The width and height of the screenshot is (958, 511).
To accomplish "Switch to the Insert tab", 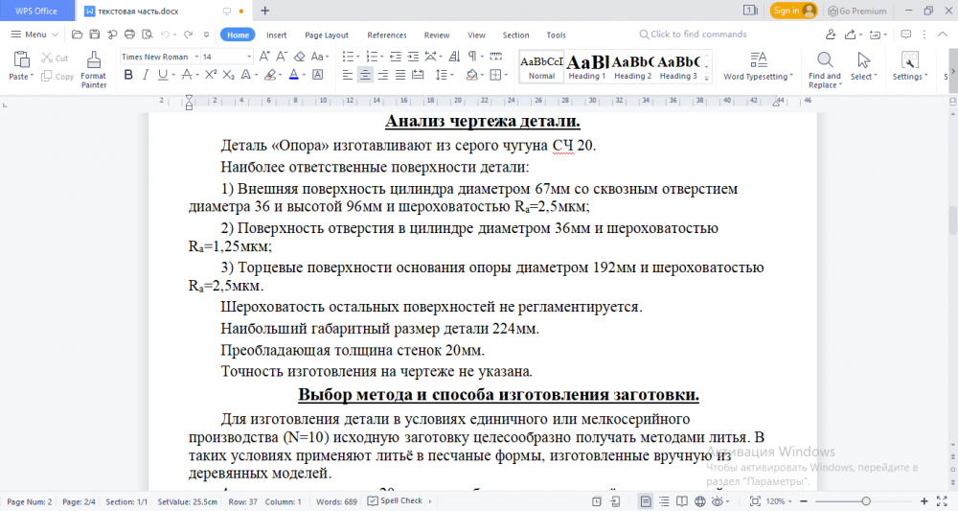I will 276,35.
